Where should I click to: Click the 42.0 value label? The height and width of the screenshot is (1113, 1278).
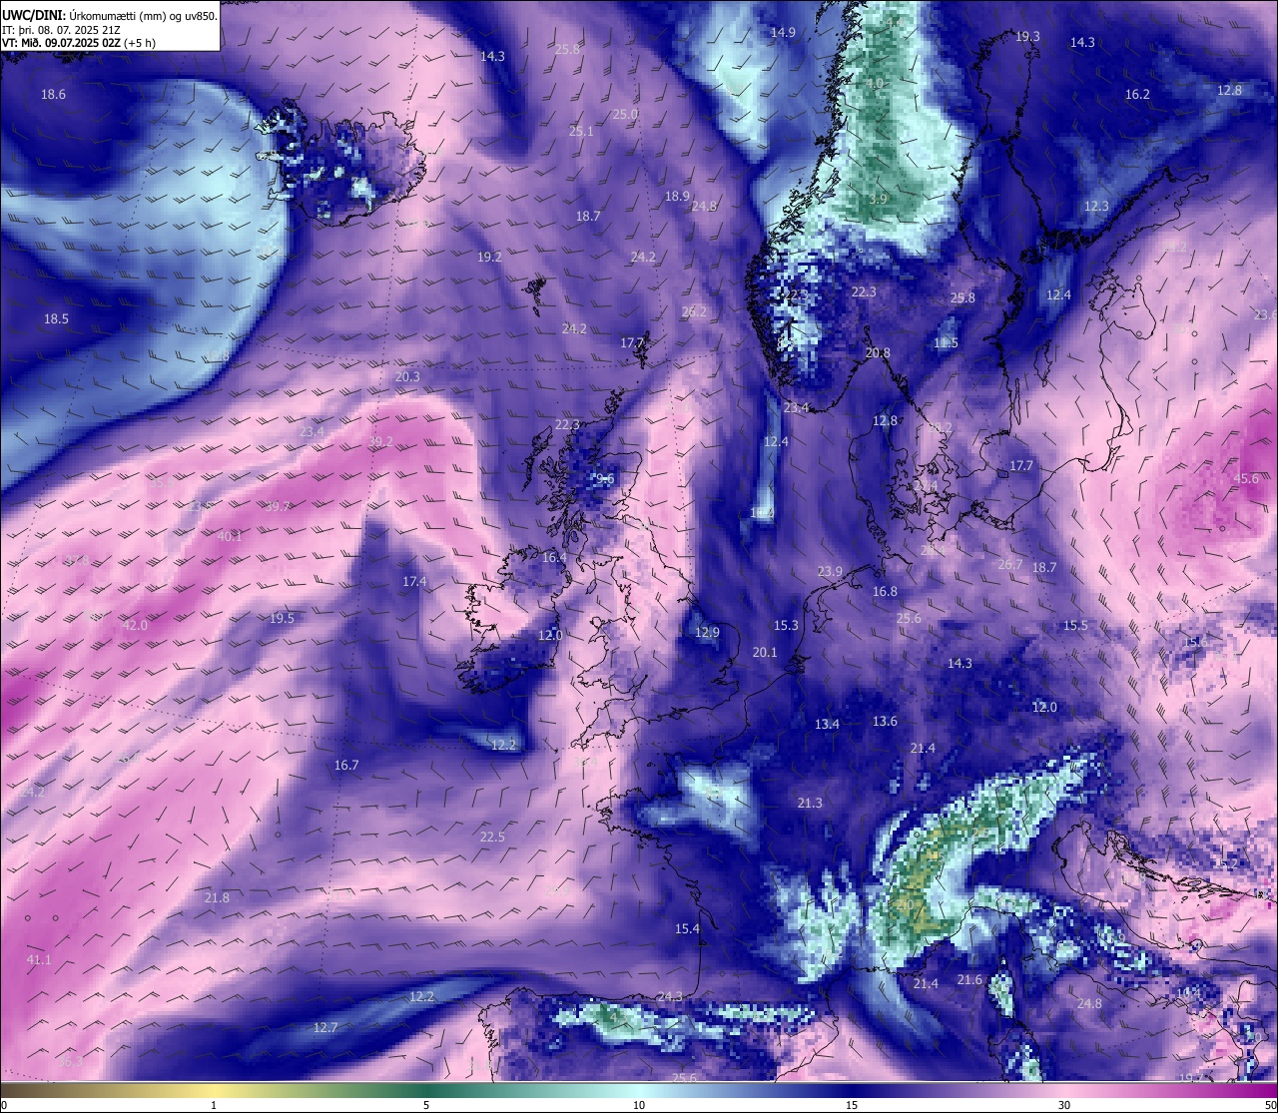coord(135,626)
